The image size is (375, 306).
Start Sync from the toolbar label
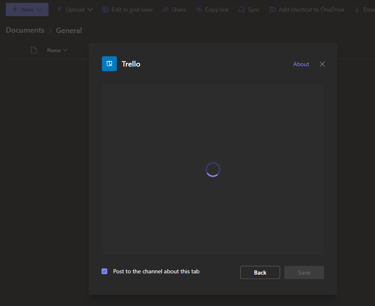254,10
